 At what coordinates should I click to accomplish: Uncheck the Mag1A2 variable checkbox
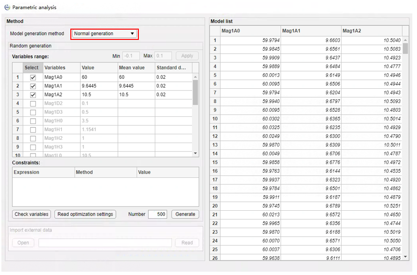(x=33, y=95)
